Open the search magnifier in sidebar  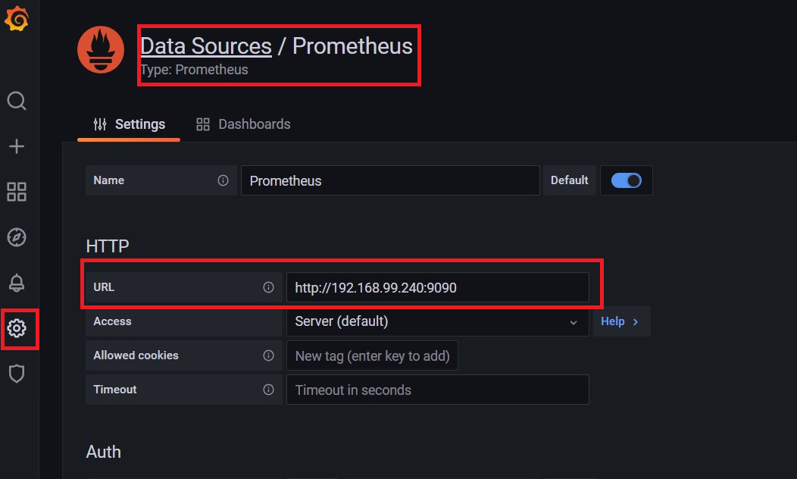17,102
